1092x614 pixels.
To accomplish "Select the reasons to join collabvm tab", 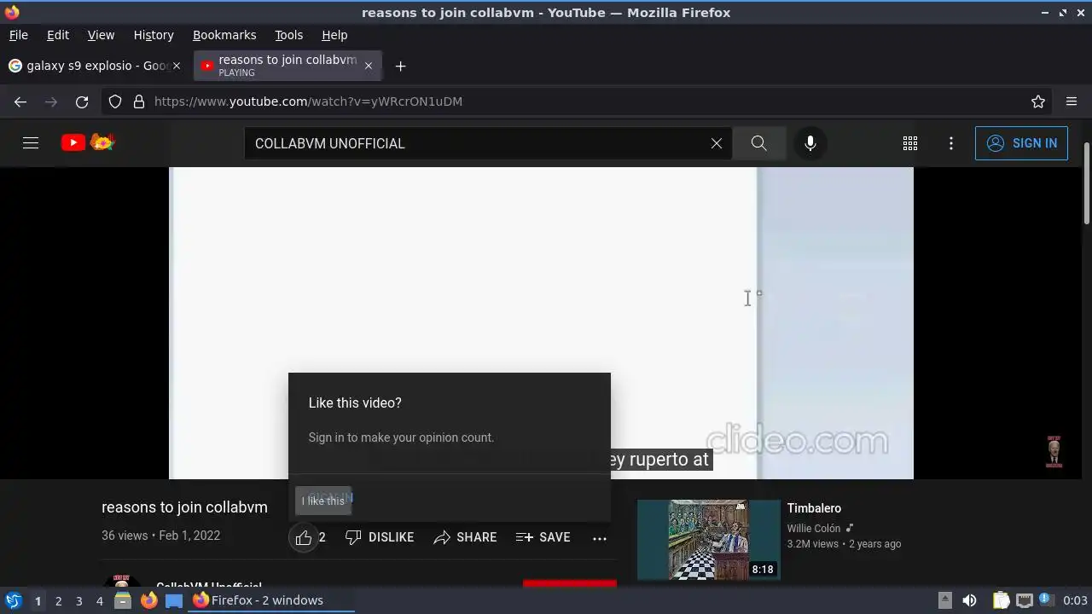I will 288,66.
